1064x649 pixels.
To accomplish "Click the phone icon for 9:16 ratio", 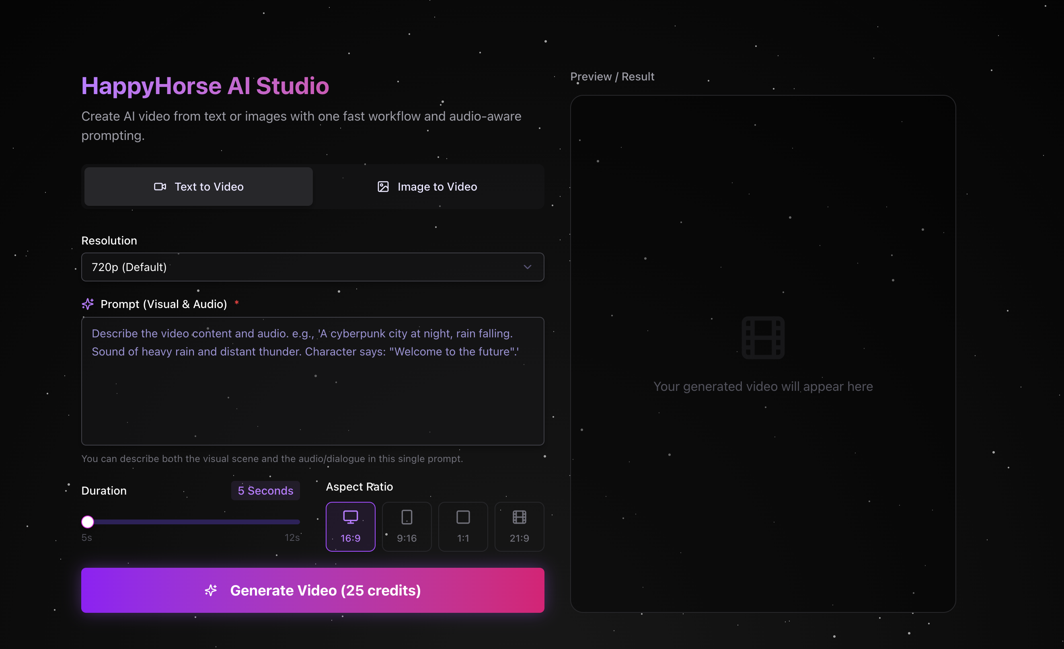I will pos(407,517).
